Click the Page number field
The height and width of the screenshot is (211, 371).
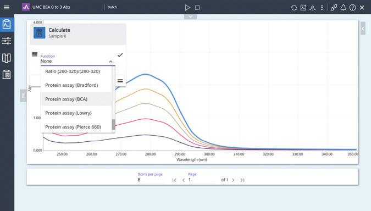202,180
